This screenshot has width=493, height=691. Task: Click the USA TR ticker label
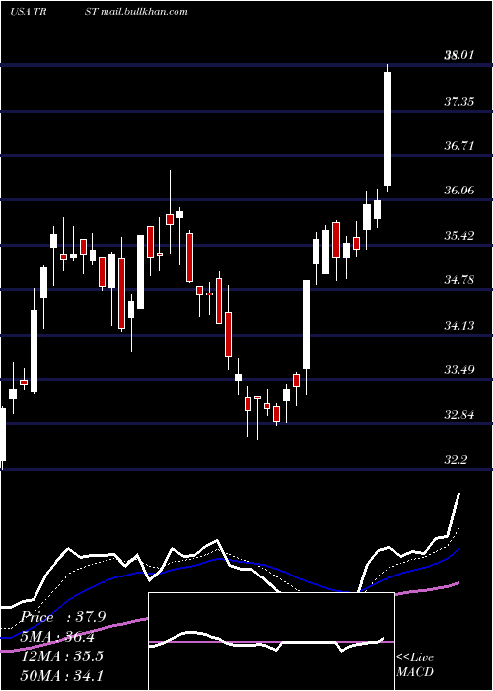(x=29, y=11)
